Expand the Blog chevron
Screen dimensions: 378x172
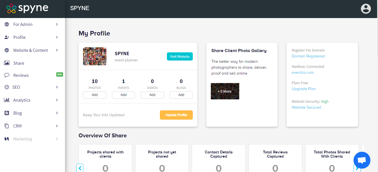(57, 113)
